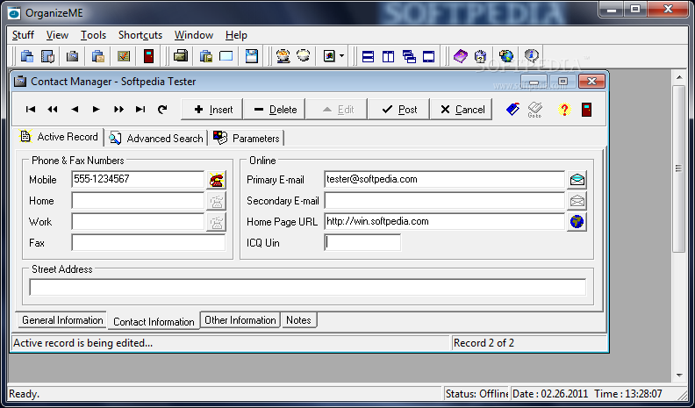Click the Secondary E-mail input field

[445, 201]
